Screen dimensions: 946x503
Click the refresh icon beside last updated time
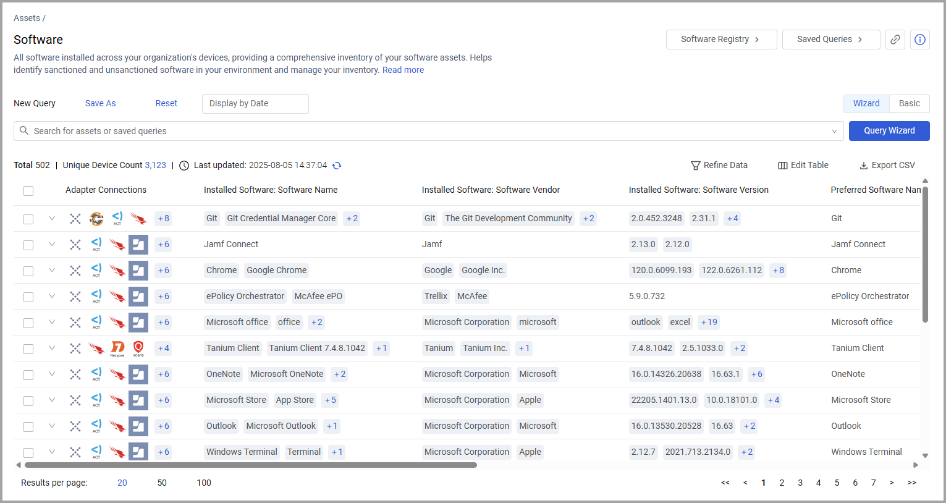coord(337,166)
